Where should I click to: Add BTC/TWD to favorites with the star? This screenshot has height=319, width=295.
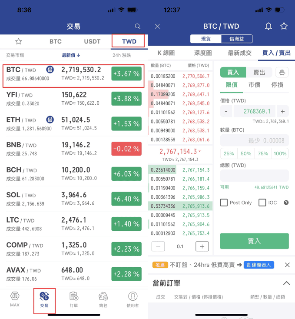(x=284, y=26)
